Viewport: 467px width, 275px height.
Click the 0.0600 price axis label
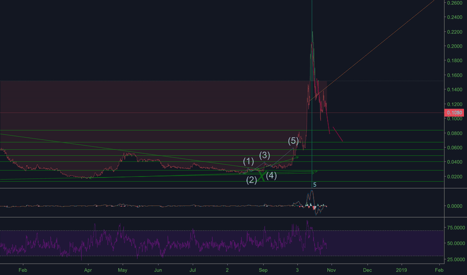(454, 147)
